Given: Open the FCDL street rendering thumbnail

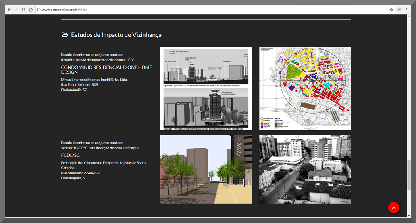Looking at the screenshot, I should click(x=206, y=169).
